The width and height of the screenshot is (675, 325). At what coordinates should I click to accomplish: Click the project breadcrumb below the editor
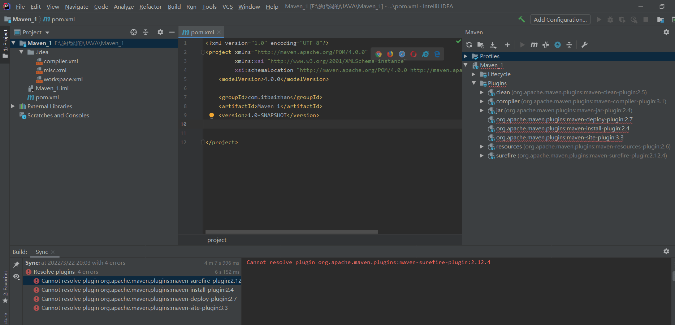(x=217, y=240)
